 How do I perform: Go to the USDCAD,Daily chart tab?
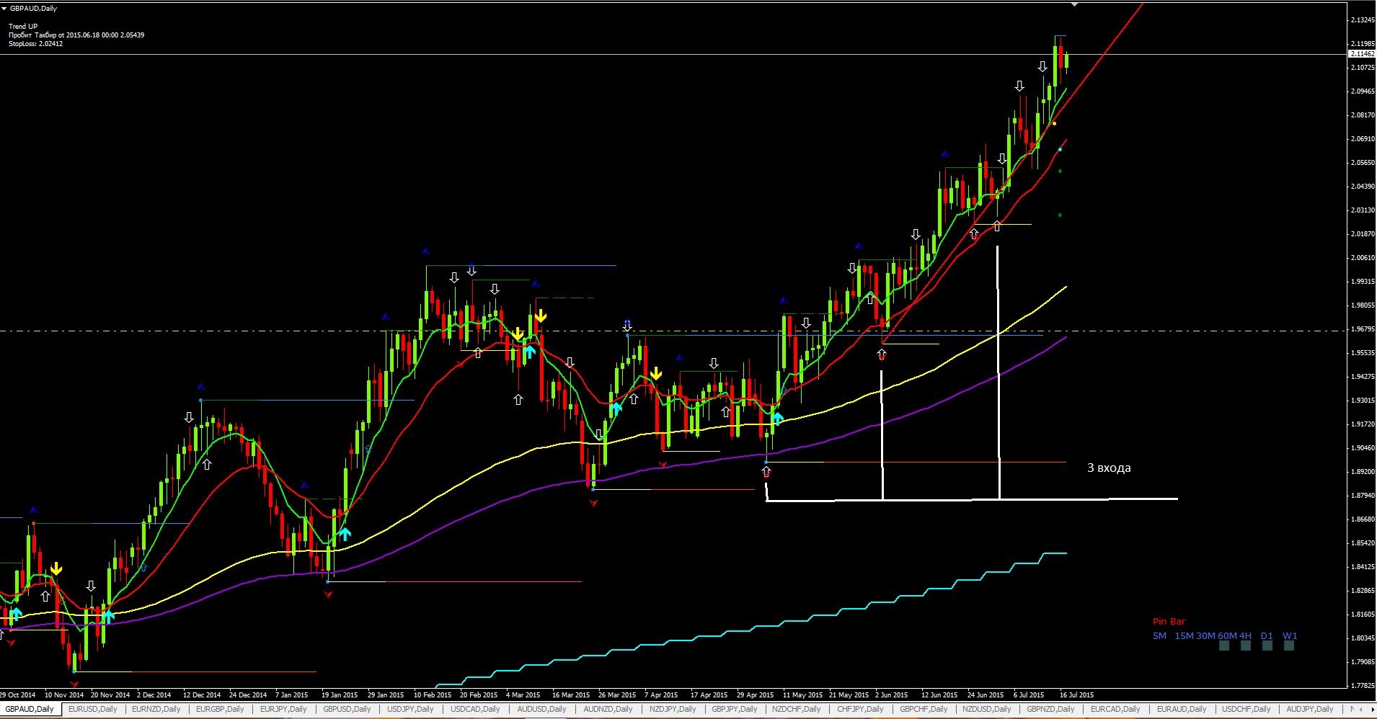tap(475, 710)
